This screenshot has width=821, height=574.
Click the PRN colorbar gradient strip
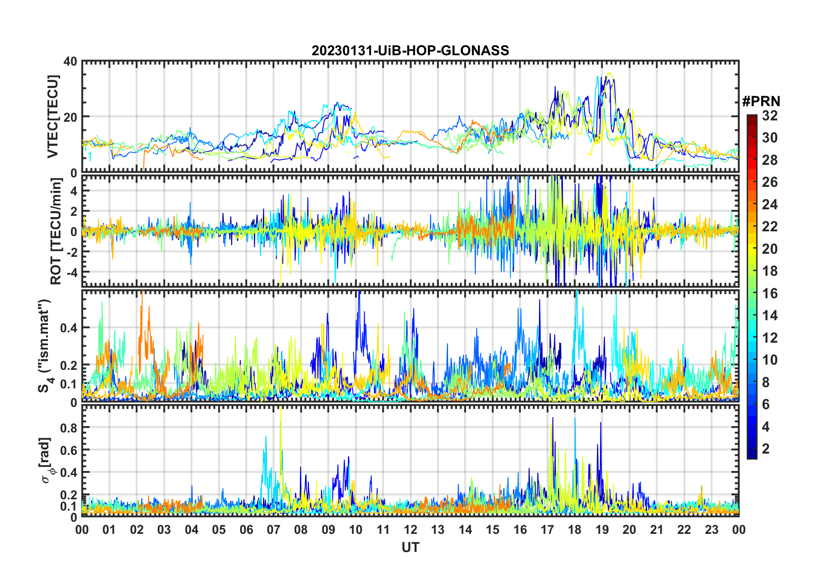pos(752,287)
